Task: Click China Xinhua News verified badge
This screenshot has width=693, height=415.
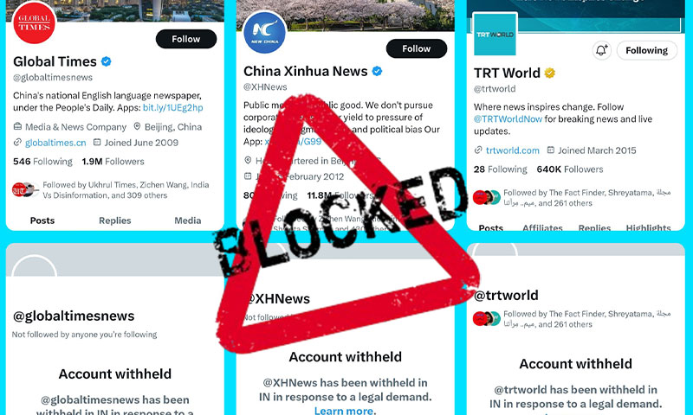Action: (x=377, y=71)
